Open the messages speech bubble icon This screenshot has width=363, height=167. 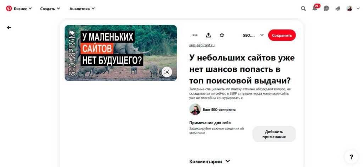click(326, 8)
